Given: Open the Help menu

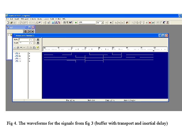Looking at the screenshot, I should (x=64, y=19).
